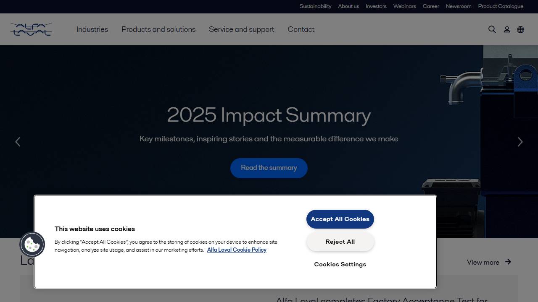Advance carousel with the right arrow
Screen dimensions: 538x302
[520, 142]
